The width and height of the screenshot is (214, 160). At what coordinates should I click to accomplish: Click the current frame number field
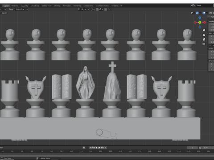coord(192,148)
